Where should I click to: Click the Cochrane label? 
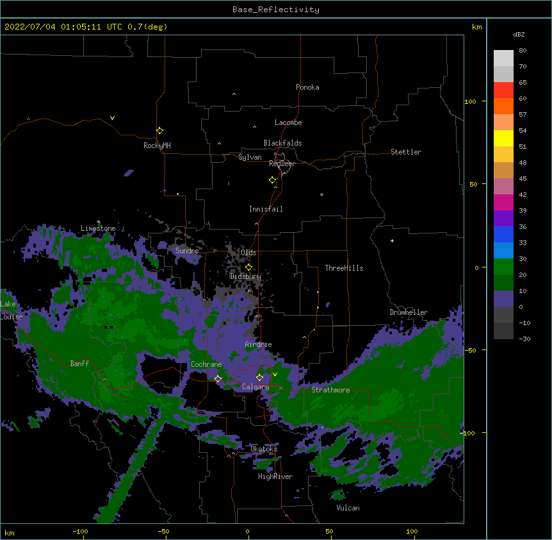coord(206,364)
